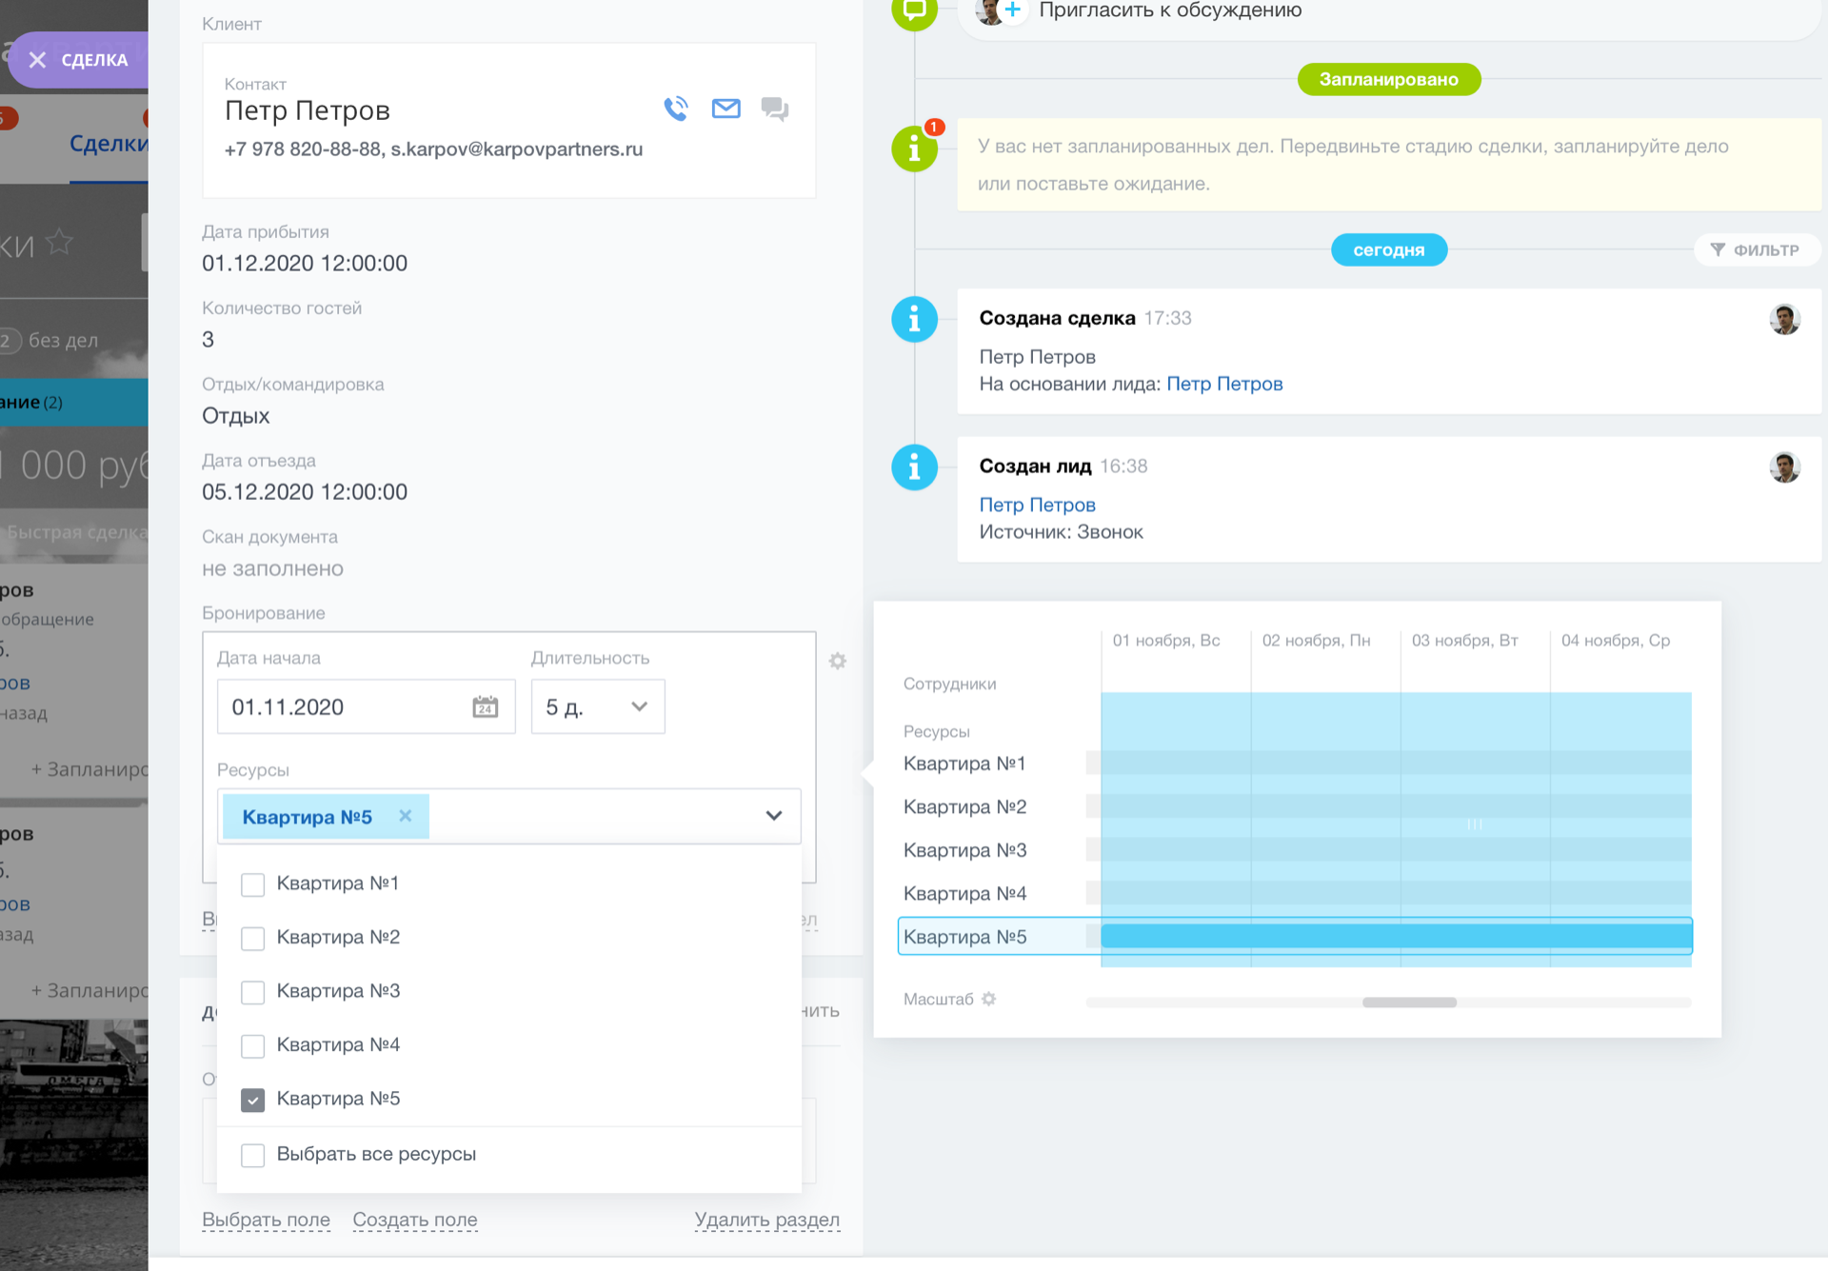The height and width of the screenshot is (1271, 1828).
Task: Collapse the Ресурсы dropdown chevron
Action: tap(774, 816)
